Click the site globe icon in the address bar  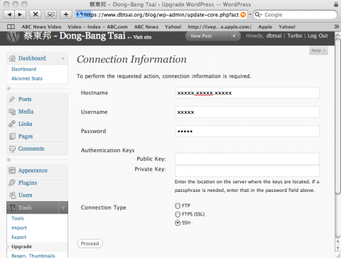pyautogui.click(x=80, y=15)
